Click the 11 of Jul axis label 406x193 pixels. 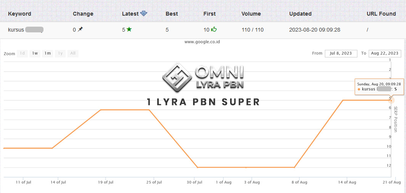click(23, 182)
